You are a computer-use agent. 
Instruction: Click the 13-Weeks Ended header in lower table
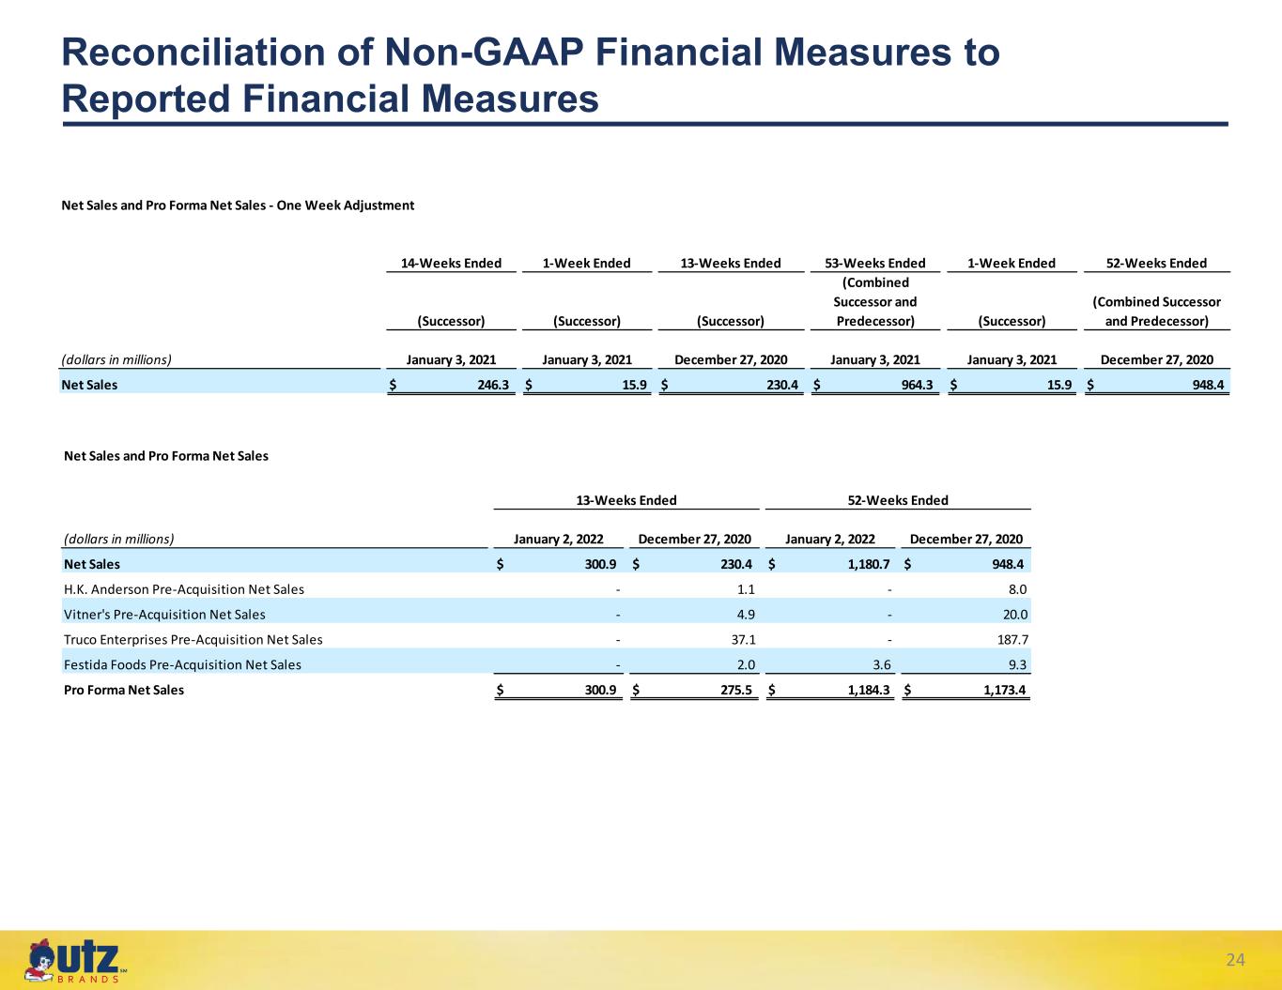(x=626, y=500)
